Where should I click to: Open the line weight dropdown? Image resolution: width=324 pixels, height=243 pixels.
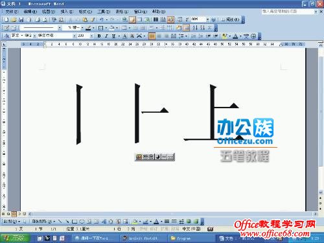82,28
